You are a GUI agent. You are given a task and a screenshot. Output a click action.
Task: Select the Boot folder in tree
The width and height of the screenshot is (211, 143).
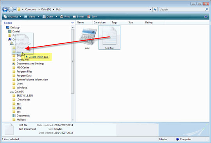coord(19,55)
